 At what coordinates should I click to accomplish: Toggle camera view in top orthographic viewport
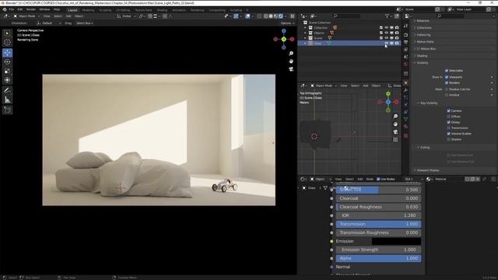pyautogui.click(x=395, y=131)
